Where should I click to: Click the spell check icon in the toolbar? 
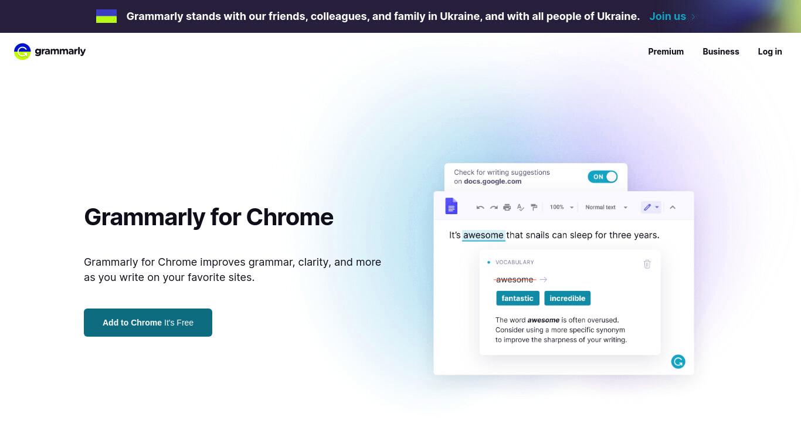click(x=520, y=207)
